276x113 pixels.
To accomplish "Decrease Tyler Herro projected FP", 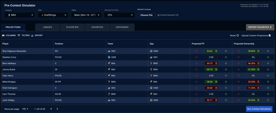I will 196,76.
